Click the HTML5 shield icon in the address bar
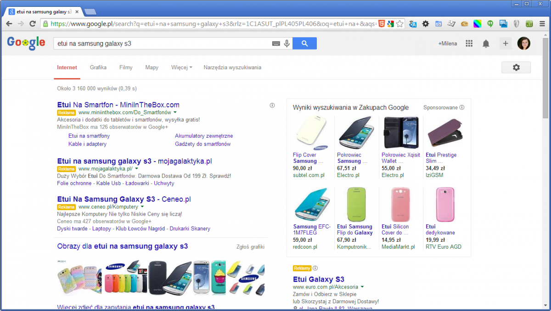The width and height of the screenshot is (551, 311). (382, 23)
